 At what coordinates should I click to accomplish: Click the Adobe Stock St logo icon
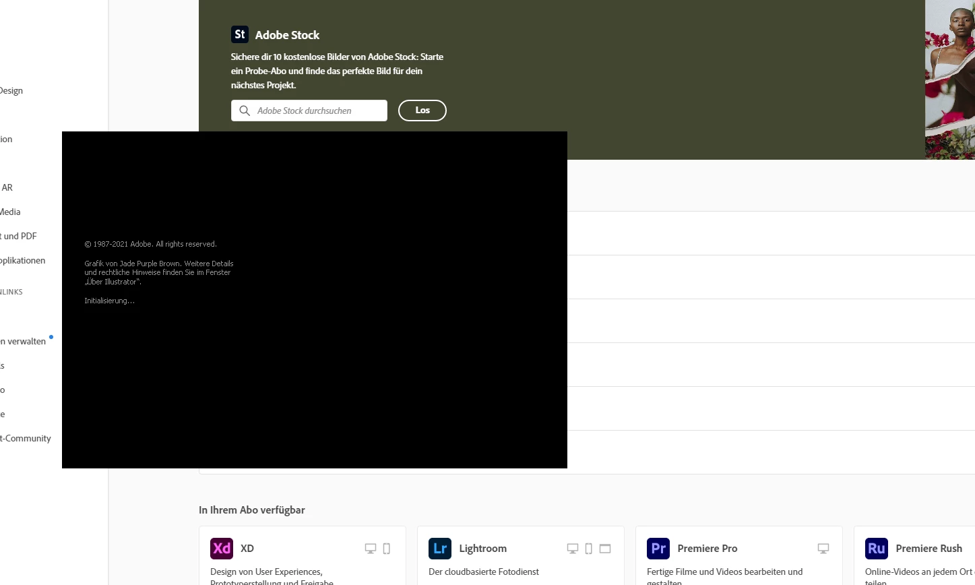[240, 34]
